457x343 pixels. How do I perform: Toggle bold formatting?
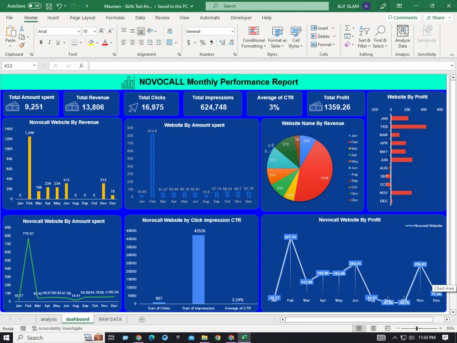point(41,42)
